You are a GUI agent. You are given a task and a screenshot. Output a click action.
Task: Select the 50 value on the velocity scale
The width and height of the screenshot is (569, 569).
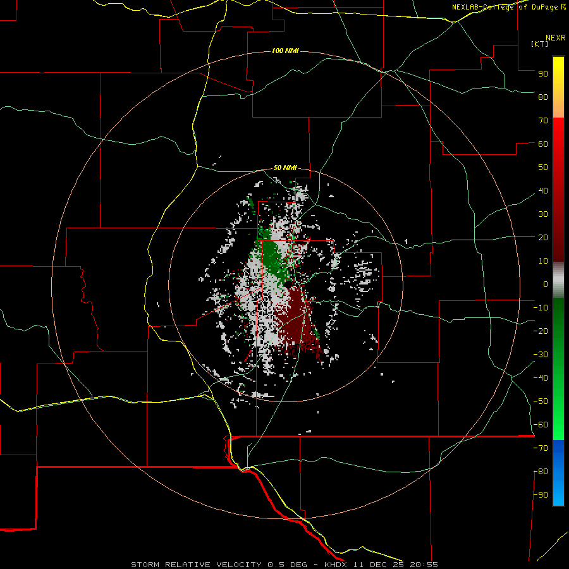click(543, 168)
